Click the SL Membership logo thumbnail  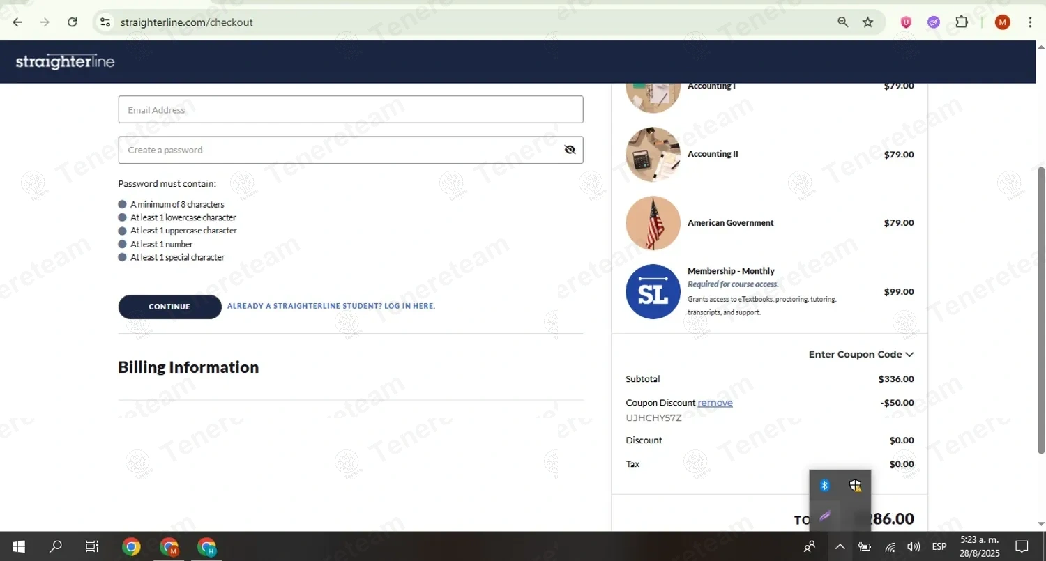pyautogui.click(x=653, y=291)
